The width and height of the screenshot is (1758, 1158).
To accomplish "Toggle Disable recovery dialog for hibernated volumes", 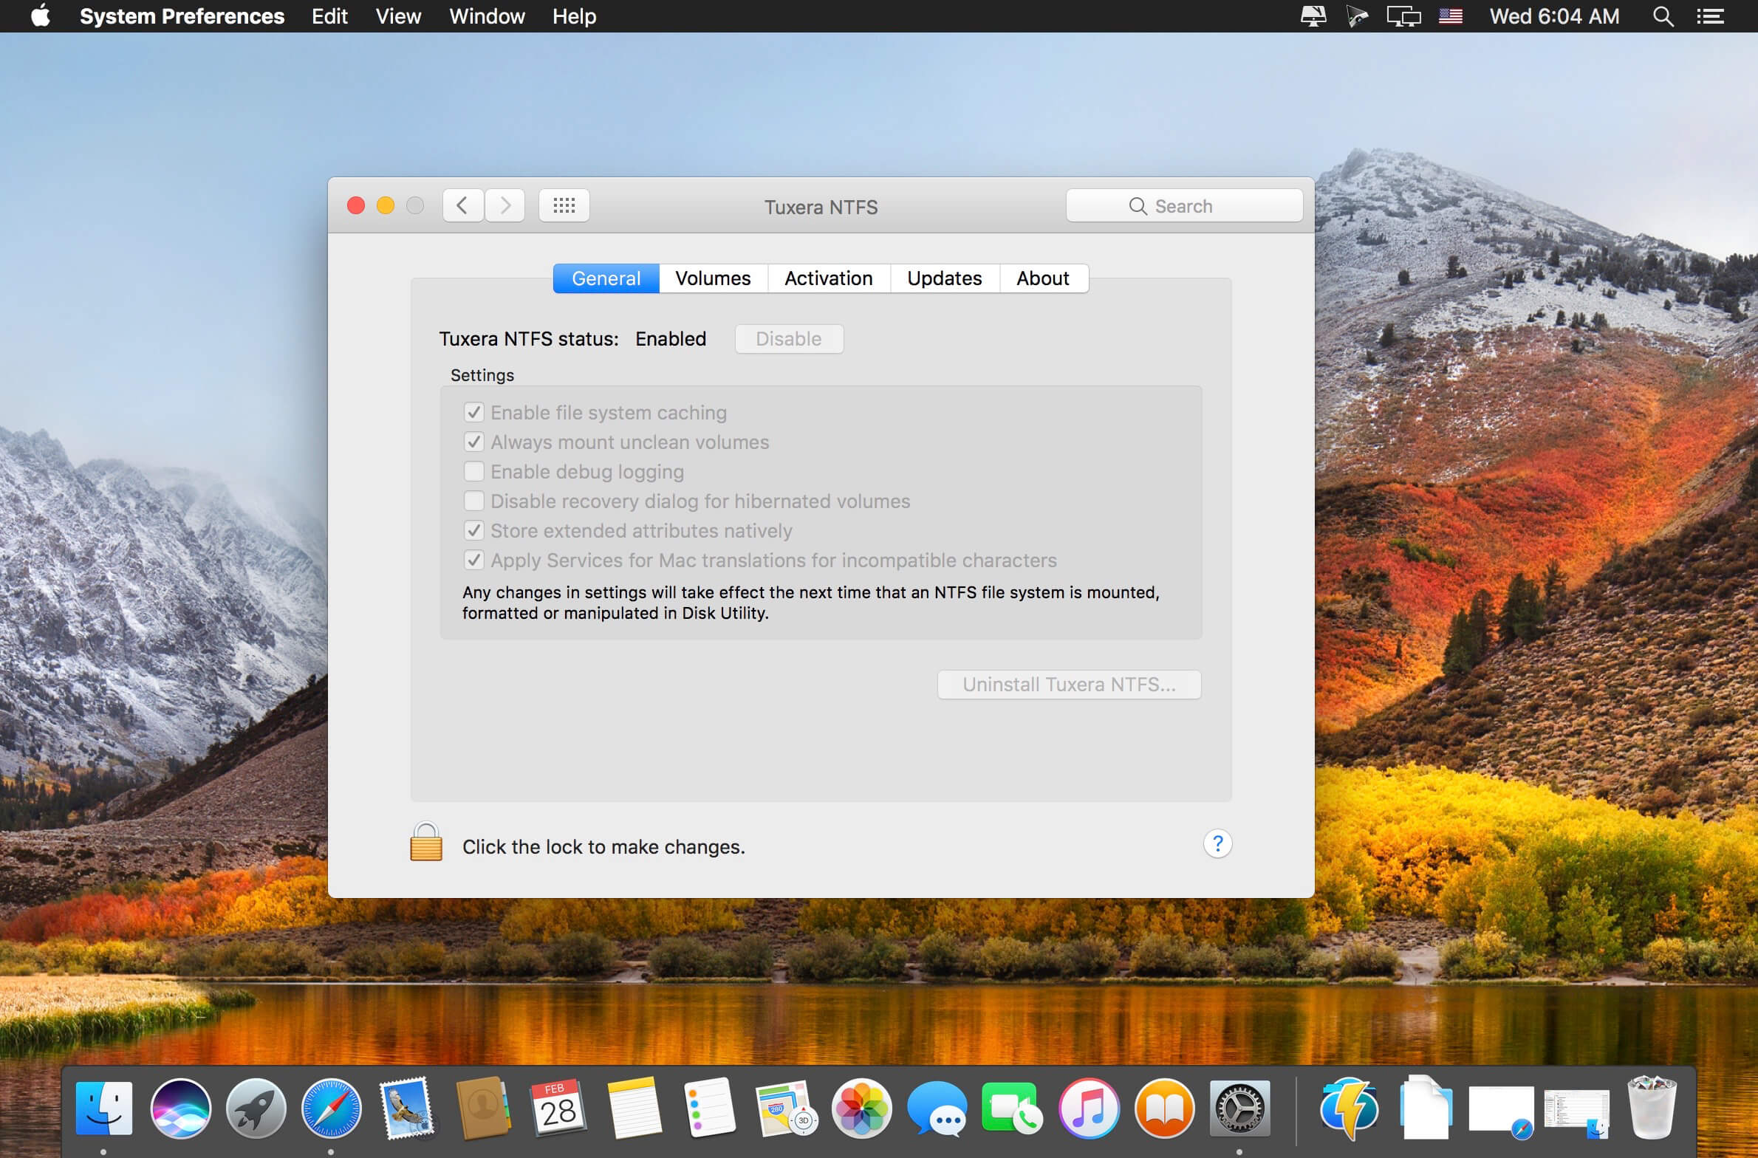I will [473, 500].
